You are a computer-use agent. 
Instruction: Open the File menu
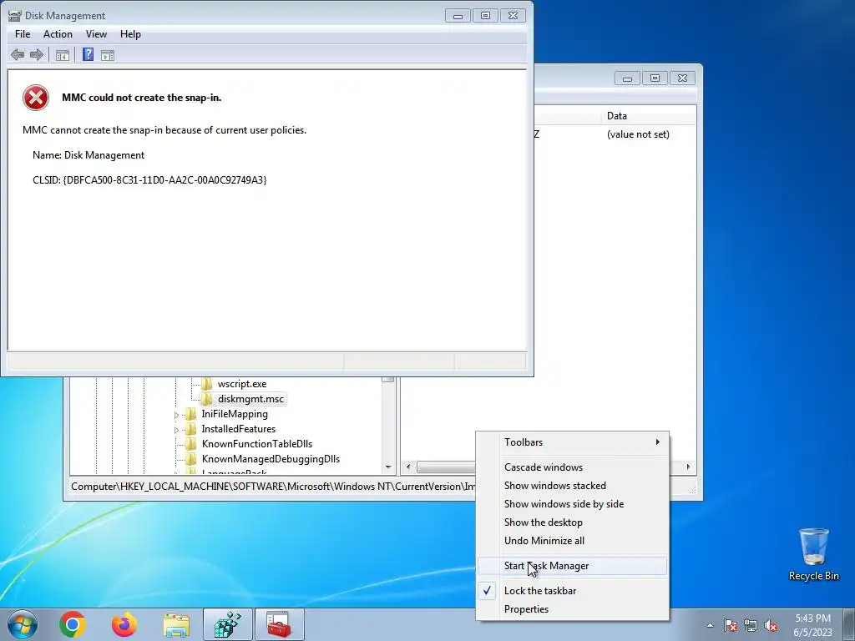coord(23,33)
